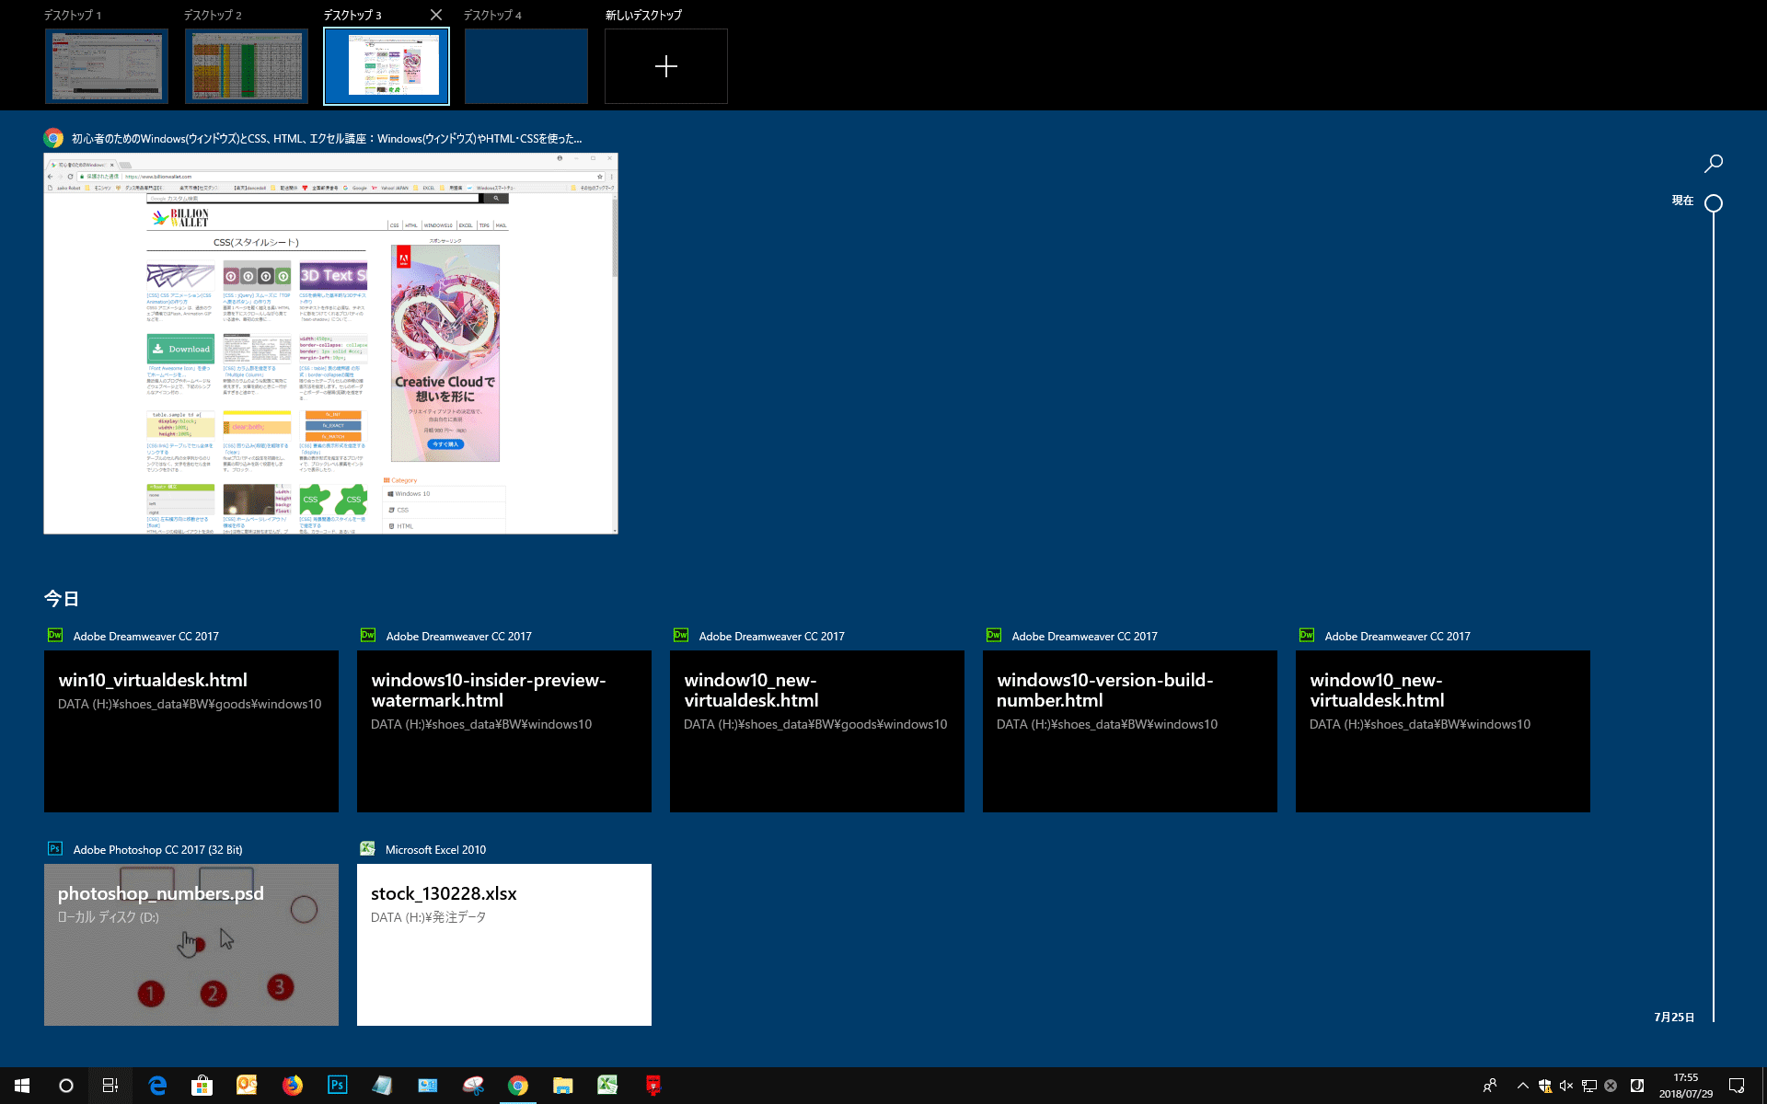
Task: Click the Excel icon above stock_130228.xlsx
Action: pyautogui.click(x=368, y=849)
